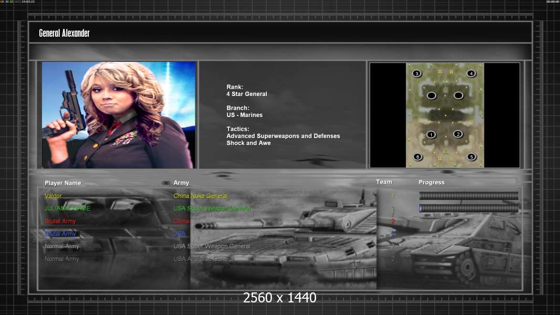Select start position marker 2 on the minimap
Screen dimensions: 560x315
coord(458,134)
